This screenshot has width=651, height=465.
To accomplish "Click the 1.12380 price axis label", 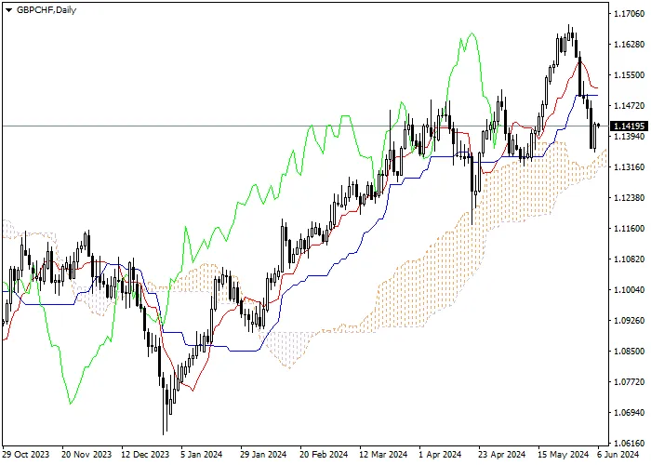I will [x=629, y=197].
